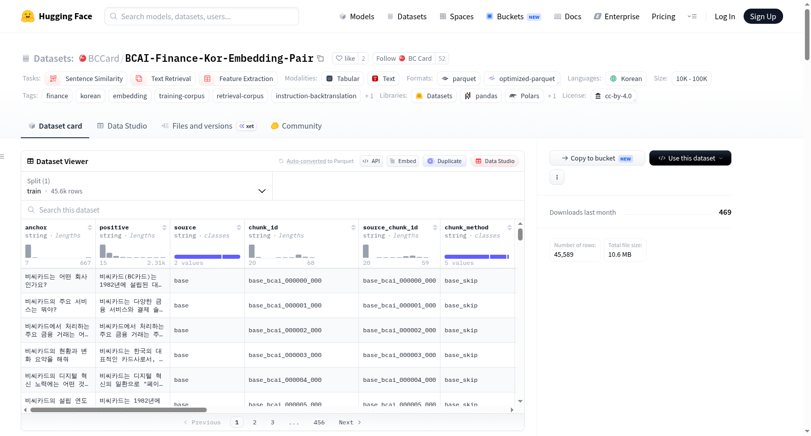Sort the anchor column

pos(90,227)
